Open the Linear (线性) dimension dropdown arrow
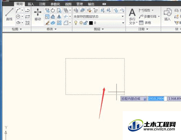This screenshot has width=181, height=140. [153, 10]
